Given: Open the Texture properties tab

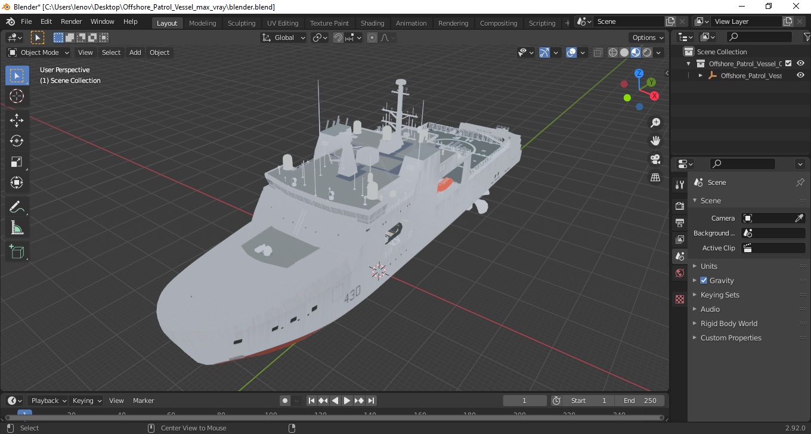Looking at the screenshot, I should point(680,299).
